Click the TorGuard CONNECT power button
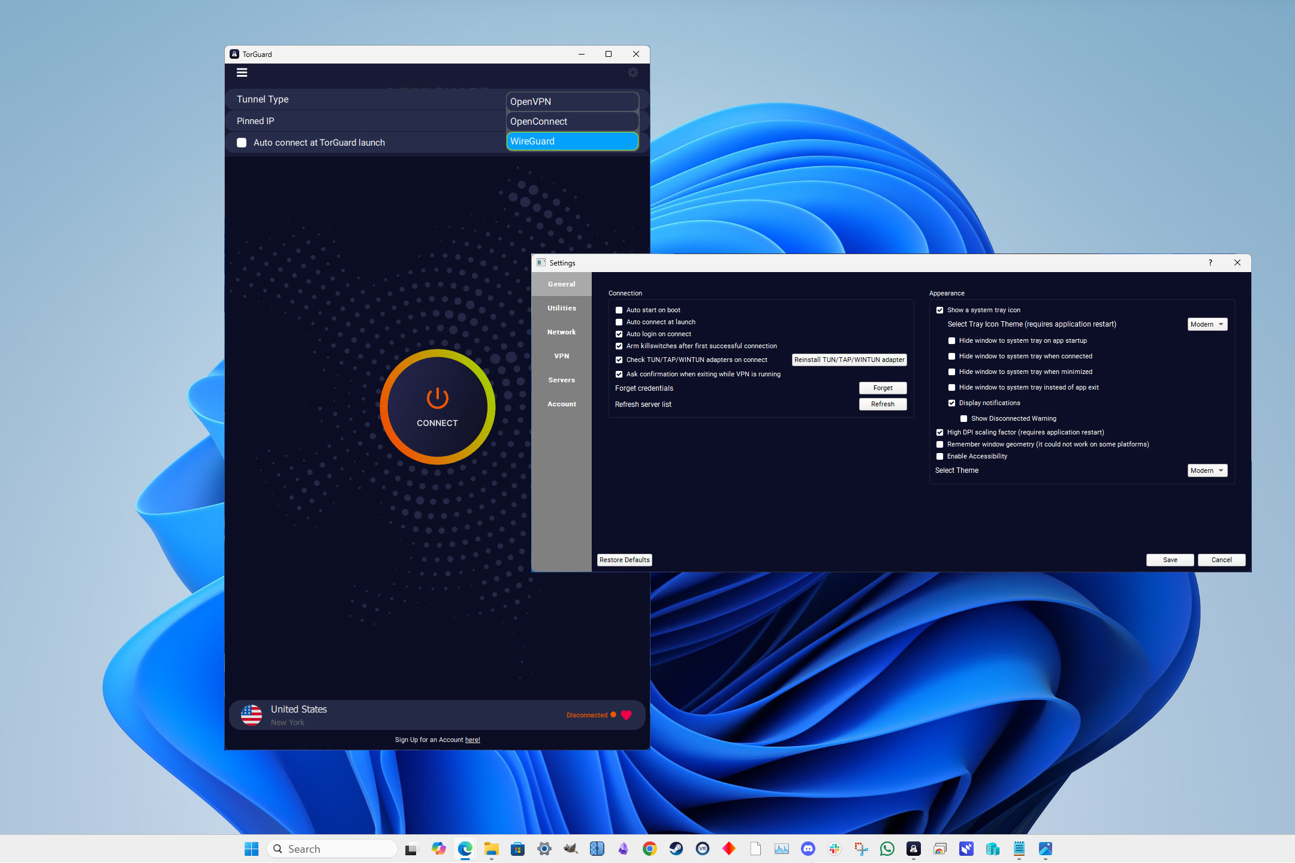1295x863 pixels. click(x=436, y=406)
